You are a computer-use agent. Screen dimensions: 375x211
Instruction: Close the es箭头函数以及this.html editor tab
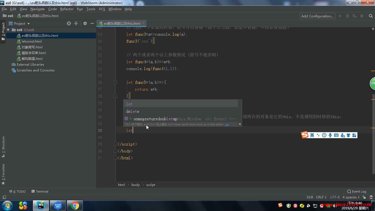coord(143,23)
